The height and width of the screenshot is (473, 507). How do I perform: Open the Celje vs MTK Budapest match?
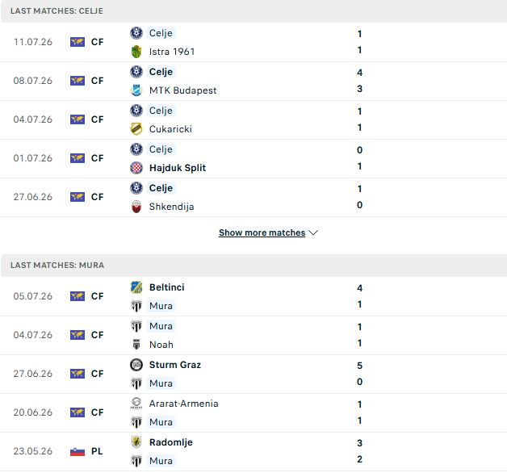(x=253, y=81)
